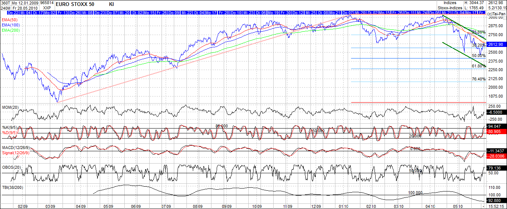Click the 05.10 month label on the time axis
507x209 pixels.
click(x=457, y=206)
